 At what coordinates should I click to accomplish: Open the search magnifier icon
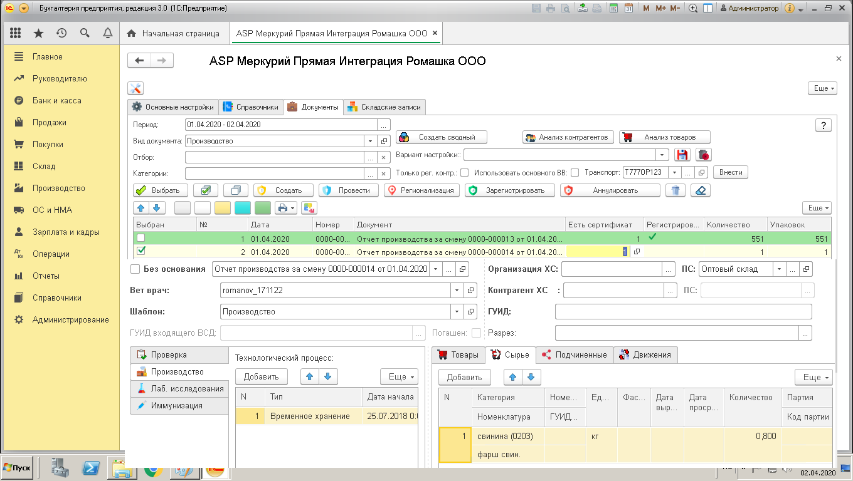pyautogui.click(x=85, y=33)
